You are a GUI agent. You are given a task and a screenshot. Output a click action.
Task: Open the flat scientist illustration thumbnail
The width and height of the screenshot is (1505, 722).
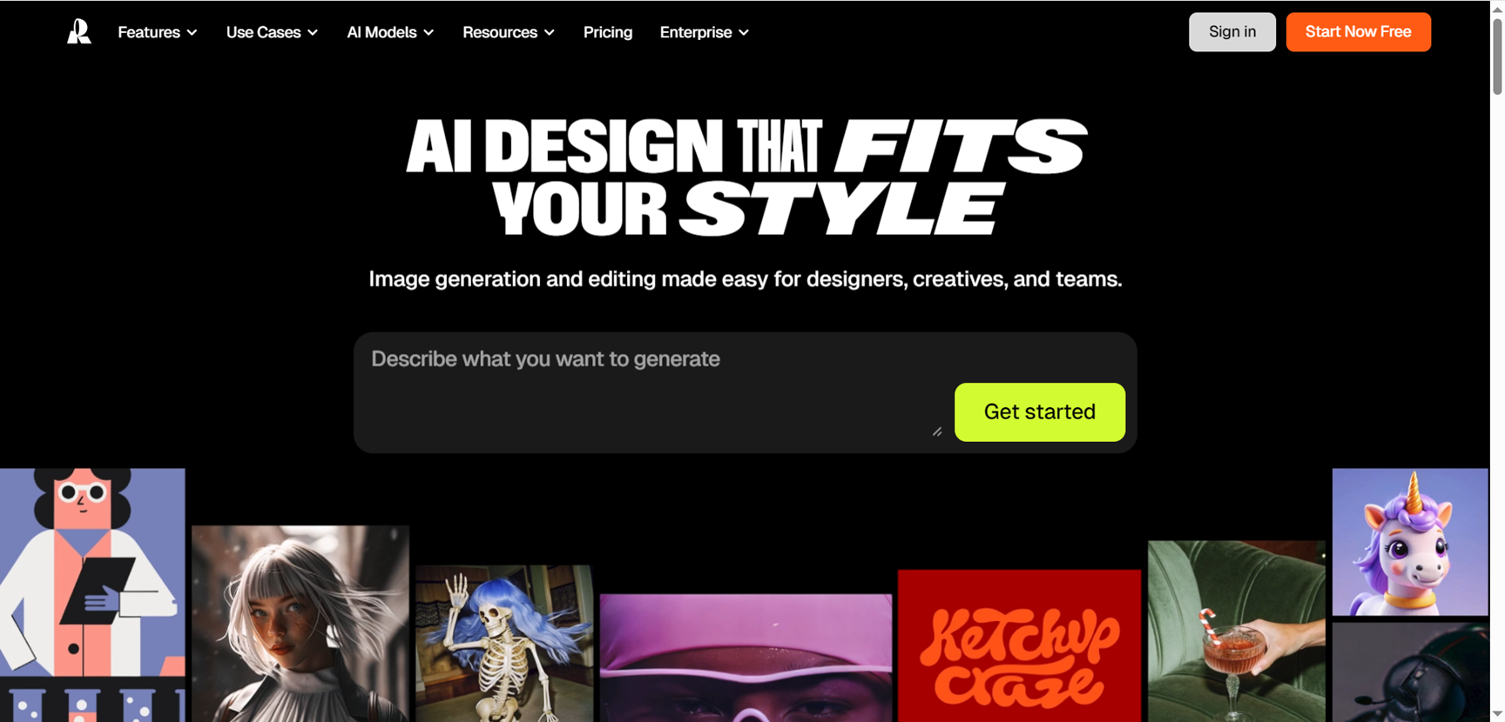tap(92, 595)
